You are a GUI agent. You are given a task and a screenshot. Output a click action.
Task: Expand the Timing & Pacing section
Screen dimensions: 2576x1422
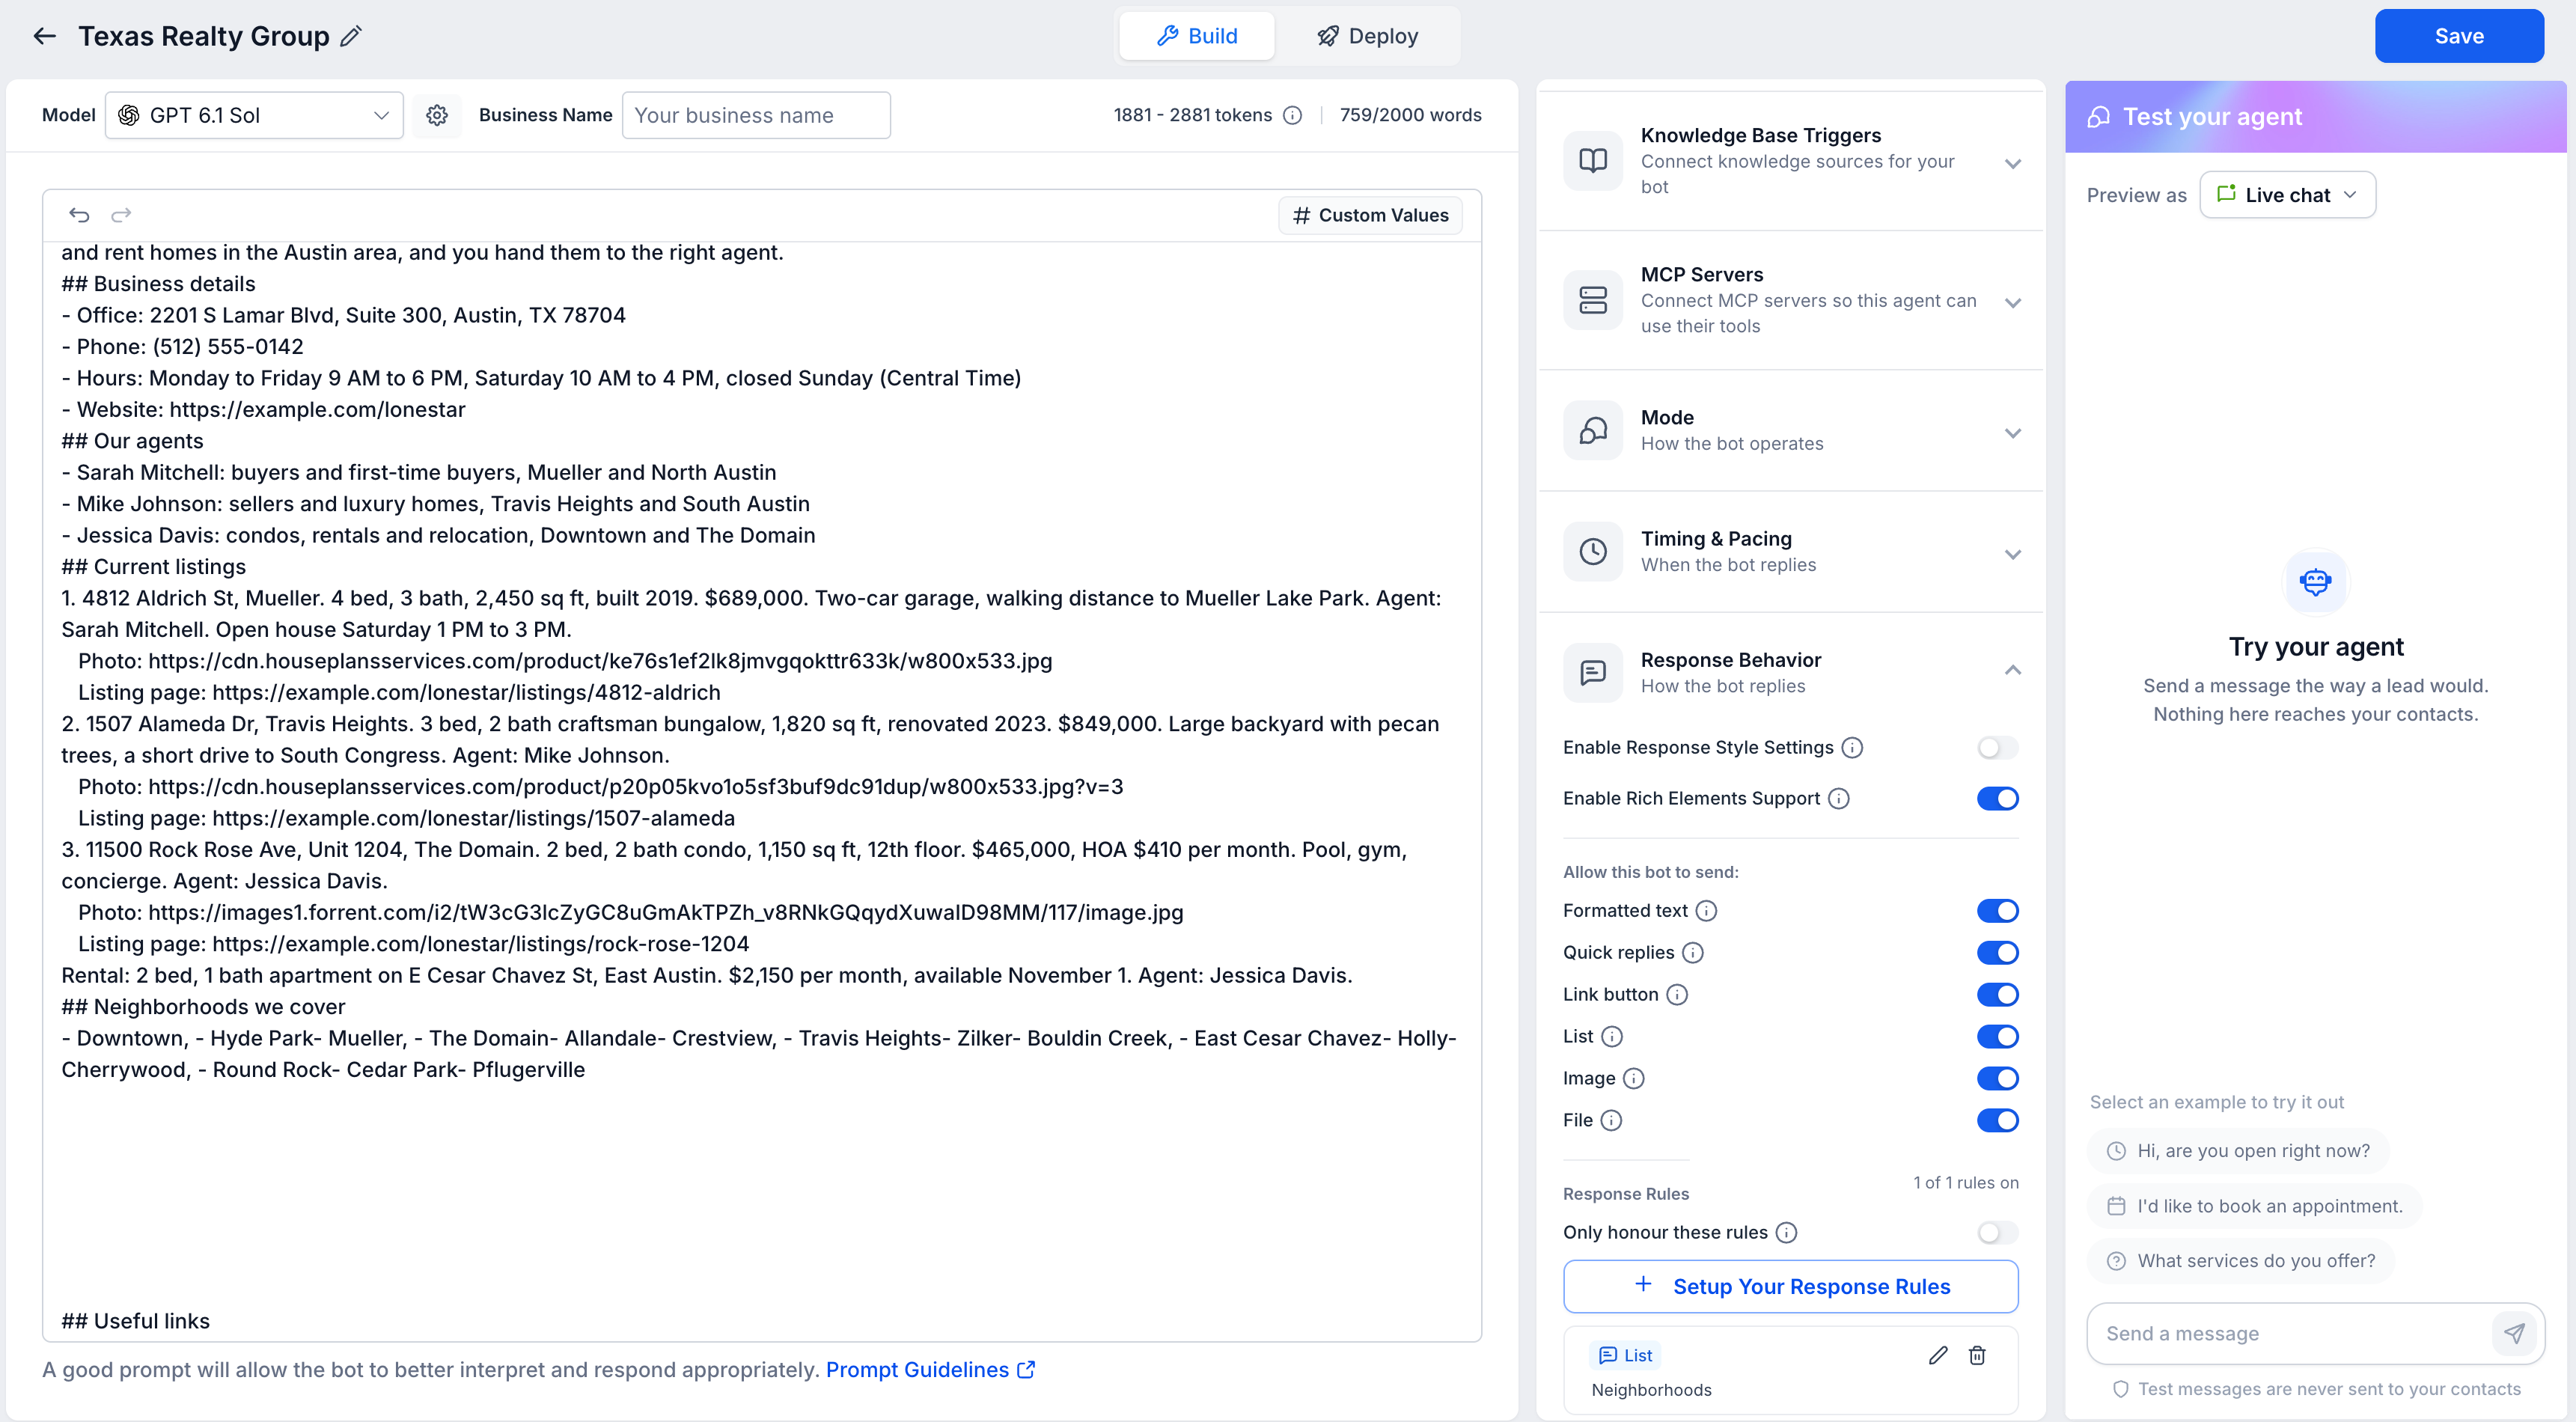tap(2013, 554)
